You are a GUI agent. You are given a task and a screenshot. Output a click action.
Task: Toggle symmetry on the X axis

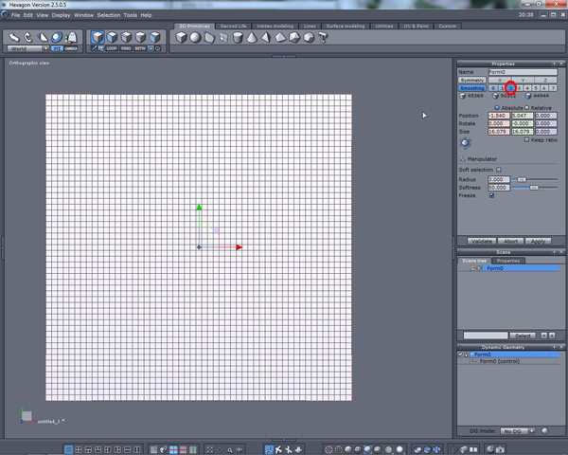click(500, 81)
